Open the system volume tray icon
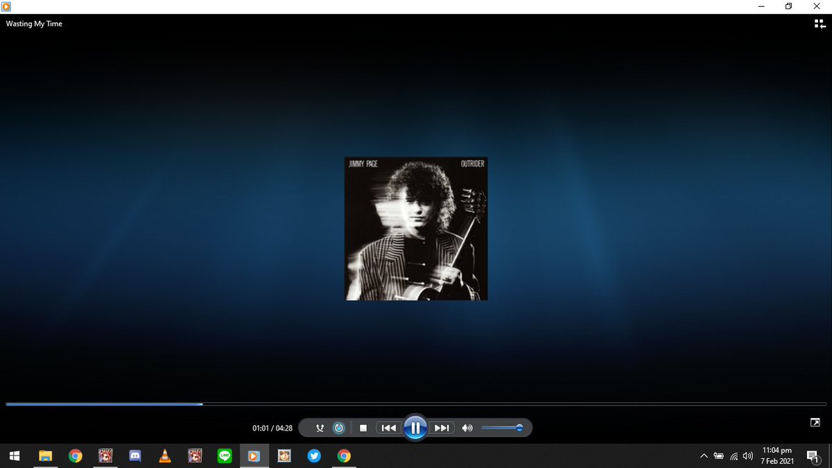The height and width of the screenshot is (468, 832). 747,456
